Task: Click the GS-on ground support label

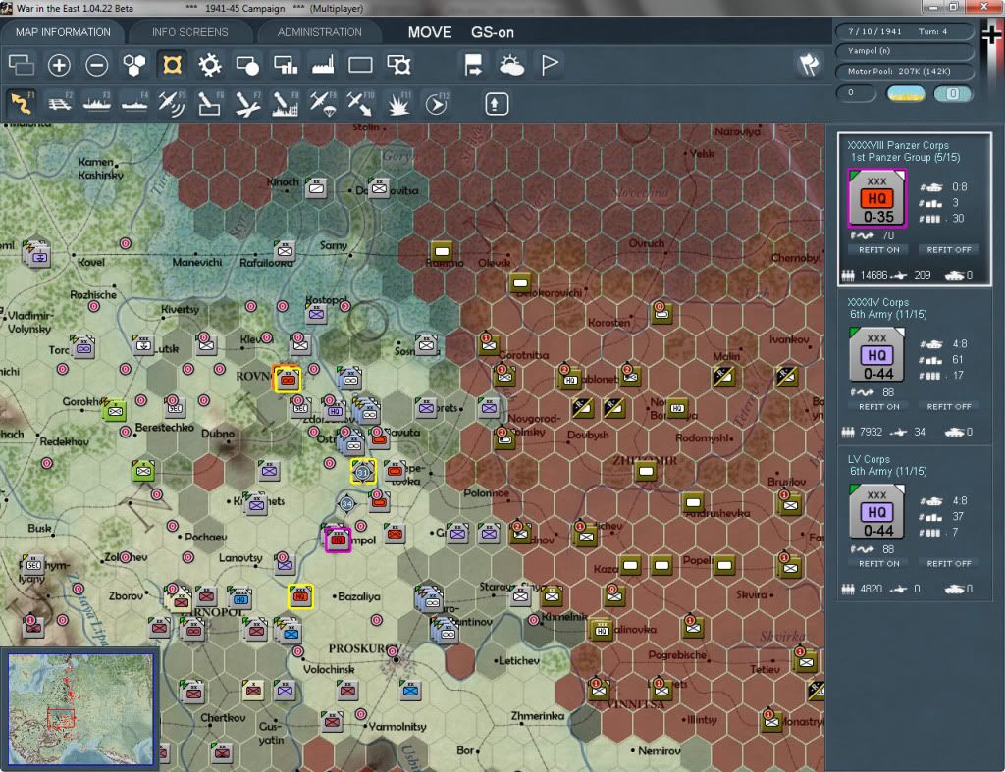Action: tap(493, 32)
